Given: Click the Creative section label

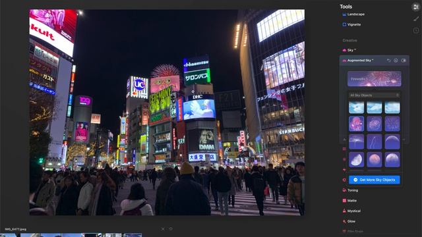Looking at the screenshot, I should (349, 40).
